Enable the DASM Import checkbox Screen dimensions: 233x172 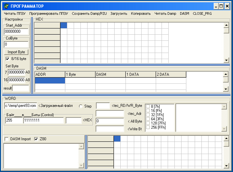pos(6,139)
